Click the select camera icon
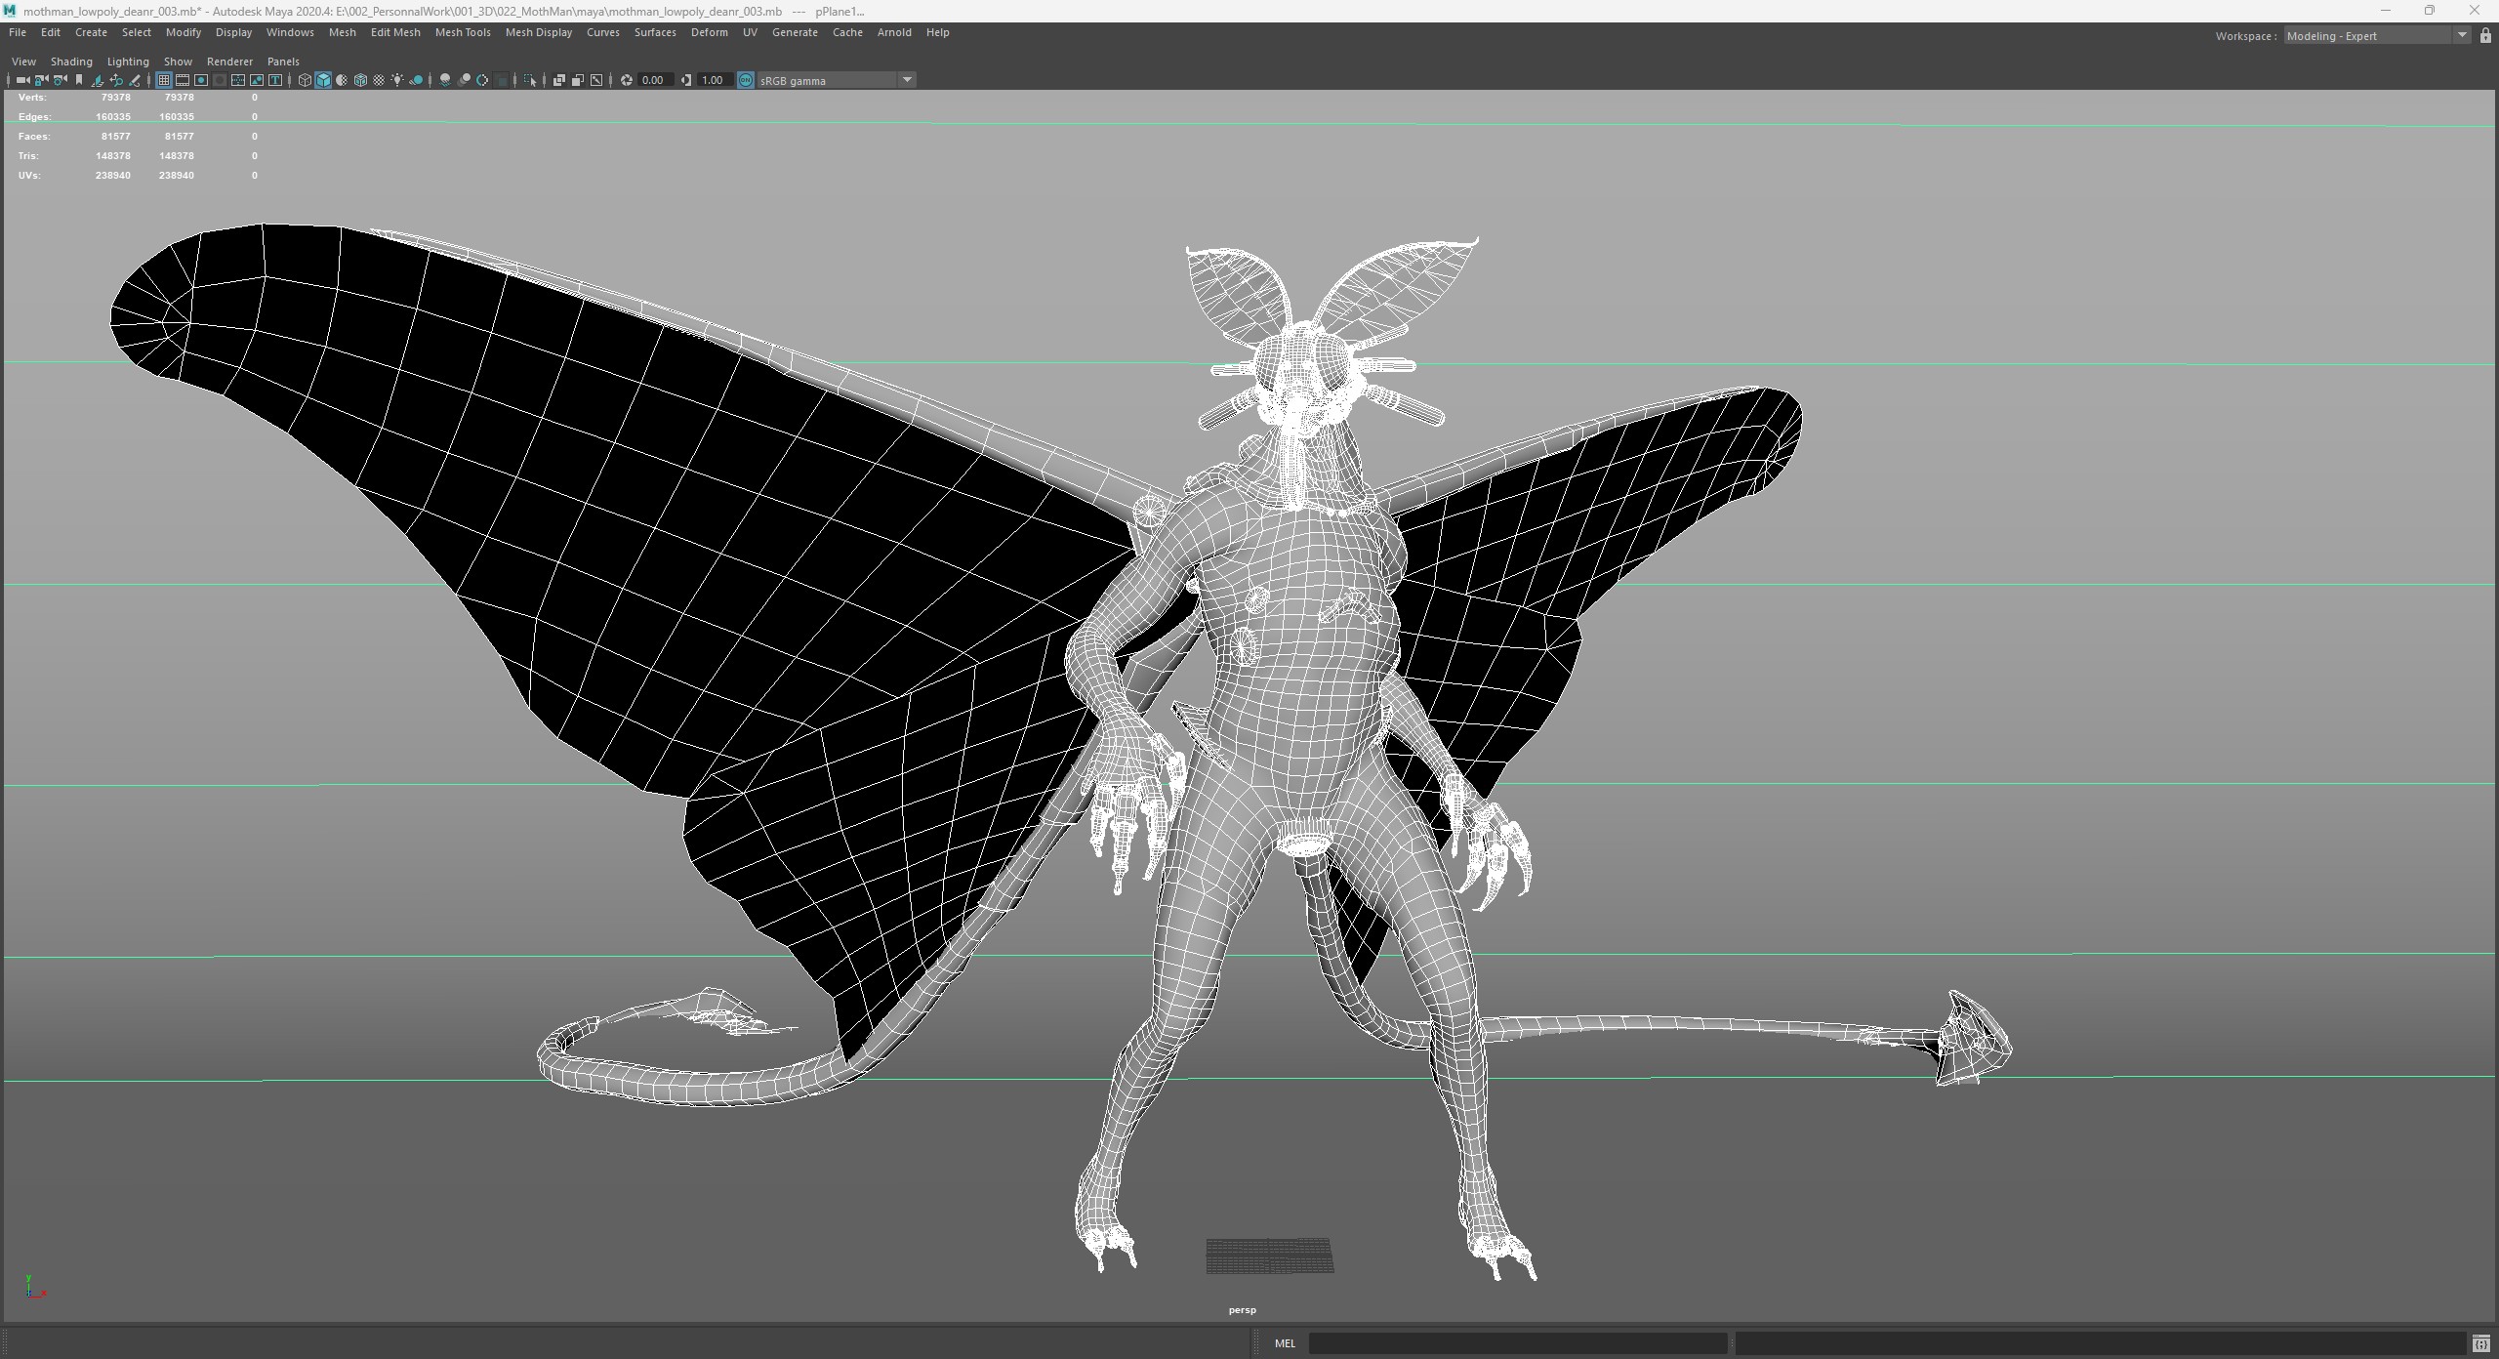 (x=22, y=80)
